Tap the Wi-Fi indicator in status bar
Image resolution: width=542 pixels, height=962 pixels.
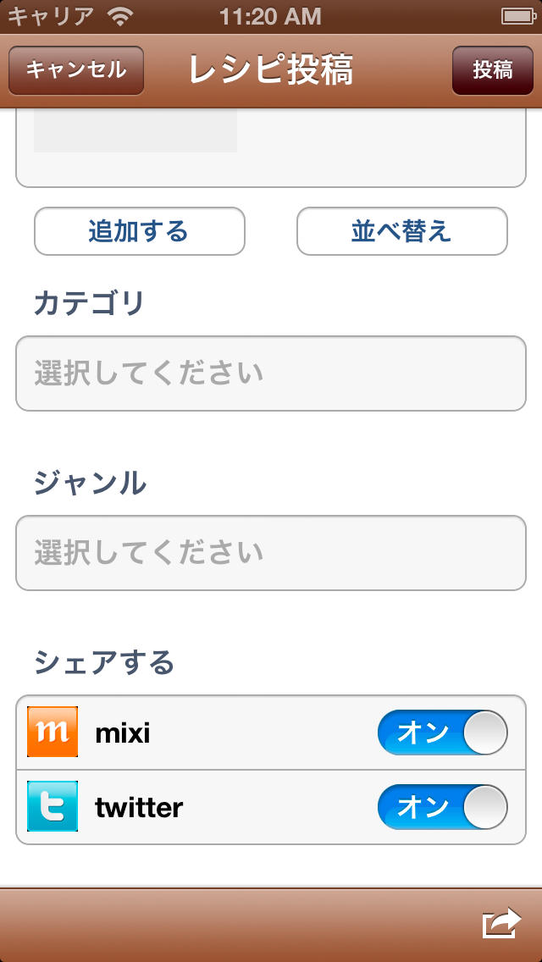(119, 15)
